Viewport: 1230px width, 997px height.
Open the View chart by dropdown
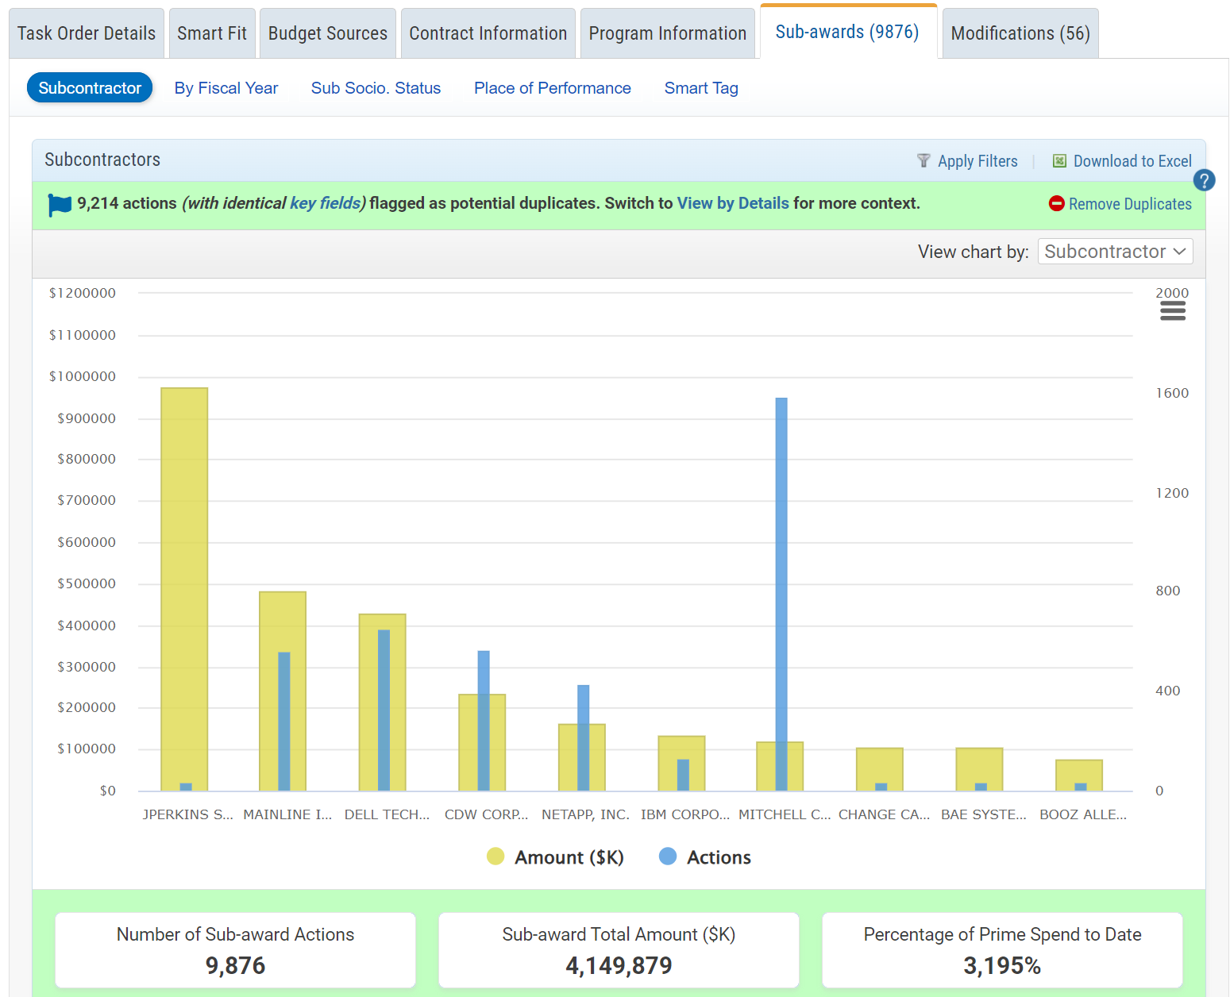tap(1114, 252)
